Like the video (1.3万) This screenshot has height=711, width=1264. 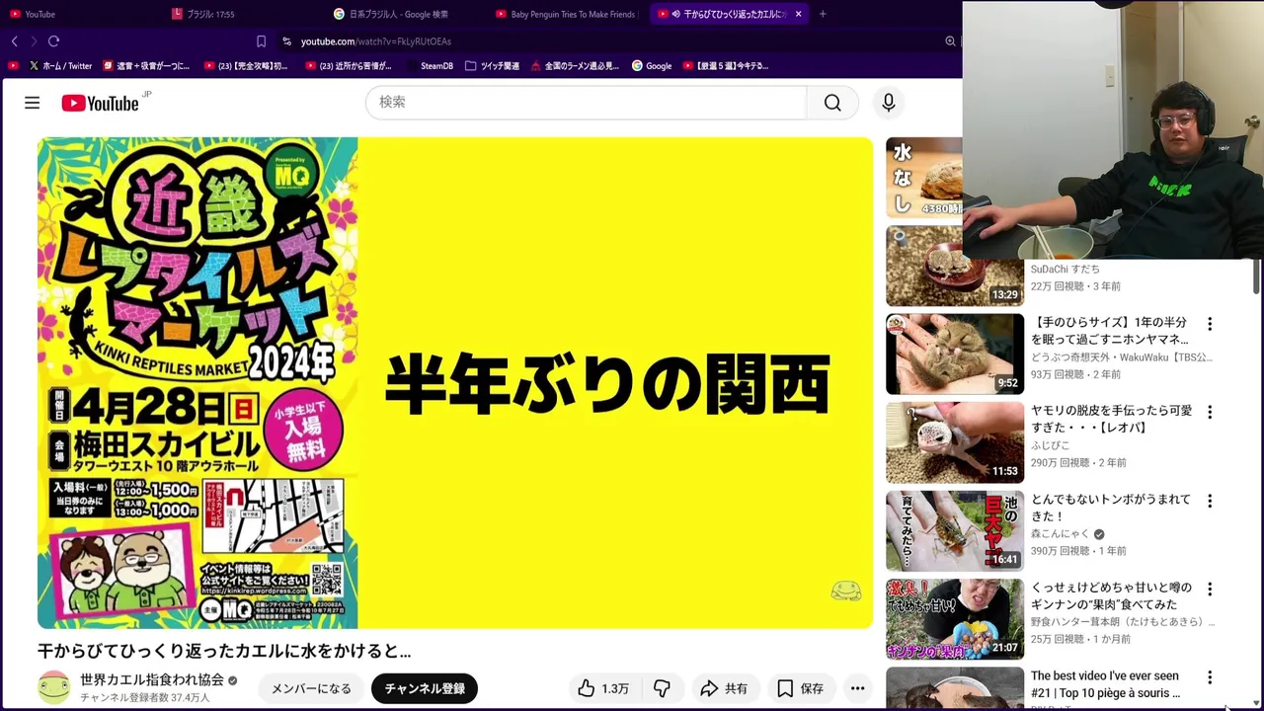click(604, 688)
